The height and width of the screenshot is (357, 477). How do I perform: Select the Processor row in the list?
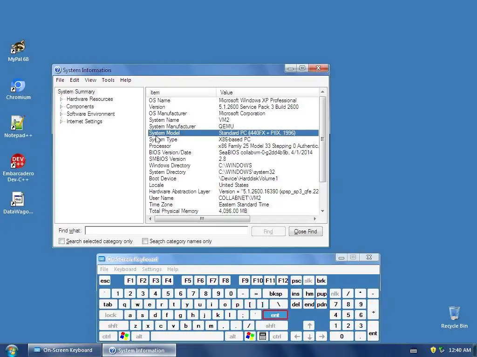[233, 146]
